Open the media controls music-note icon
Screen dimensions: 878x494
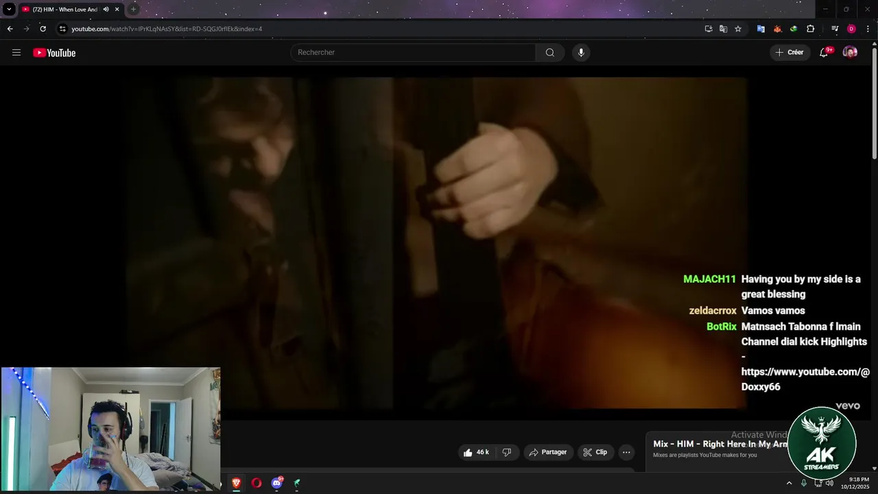(835, 29)
